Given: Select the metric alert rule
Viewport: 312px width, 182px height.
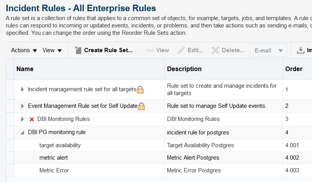Looking at the screenshot, I should (53, 158).
